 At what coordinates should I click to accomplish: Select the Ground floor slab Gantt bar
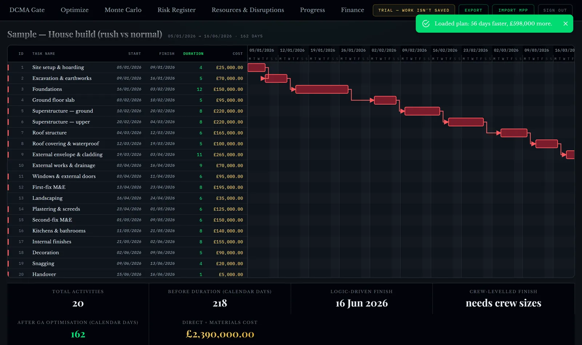[385, 100]
